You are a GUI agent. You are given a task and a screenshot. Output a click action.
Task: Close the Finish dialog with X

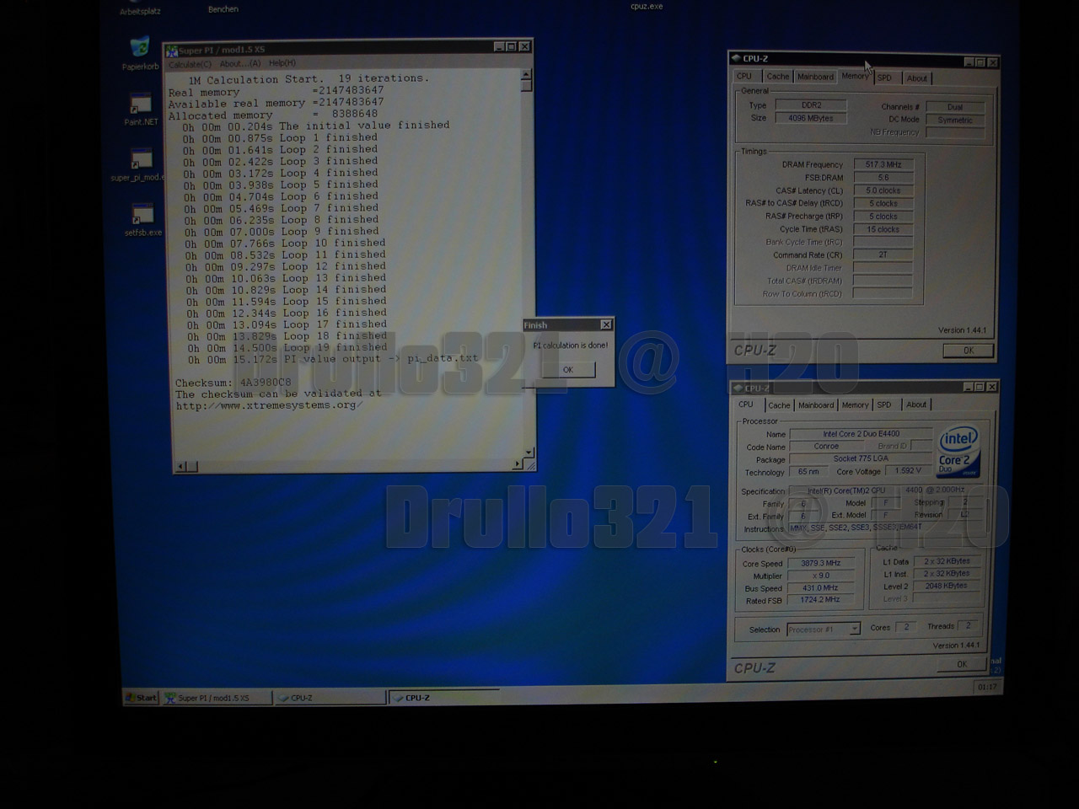[606, 324]
